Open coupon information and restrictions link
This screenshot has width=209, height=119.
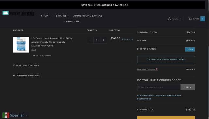(x=159, y=97)
